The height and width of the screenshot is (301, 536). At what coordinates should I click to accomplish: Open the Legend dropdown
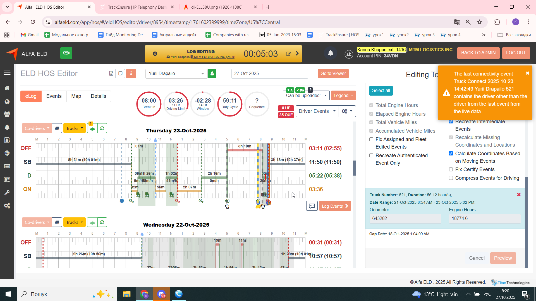click(343, 96)
